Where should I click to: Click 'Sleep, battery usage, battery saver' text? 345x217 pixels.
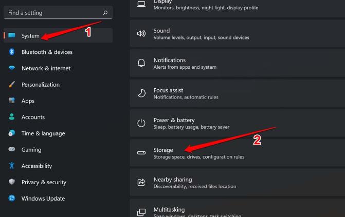191,127
